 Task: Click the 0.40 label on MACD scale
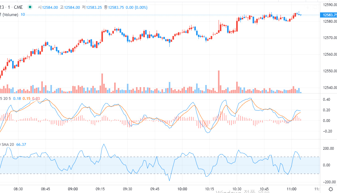pos(327,100)
